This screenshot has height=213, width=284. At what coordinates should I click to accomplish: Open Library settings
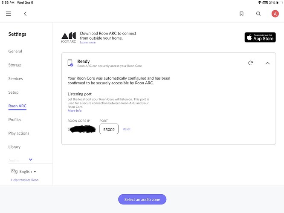pyautogui.click(x=14, y=147)
